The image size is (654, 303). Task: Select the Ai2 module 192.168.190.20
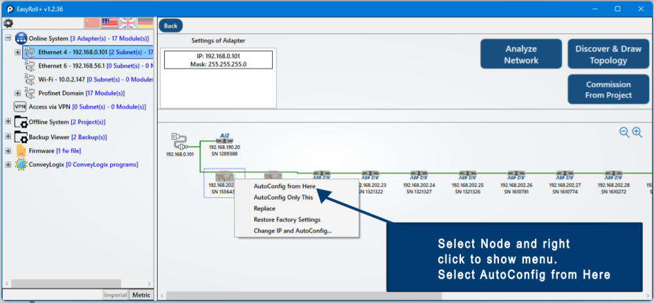coord(224,141)
